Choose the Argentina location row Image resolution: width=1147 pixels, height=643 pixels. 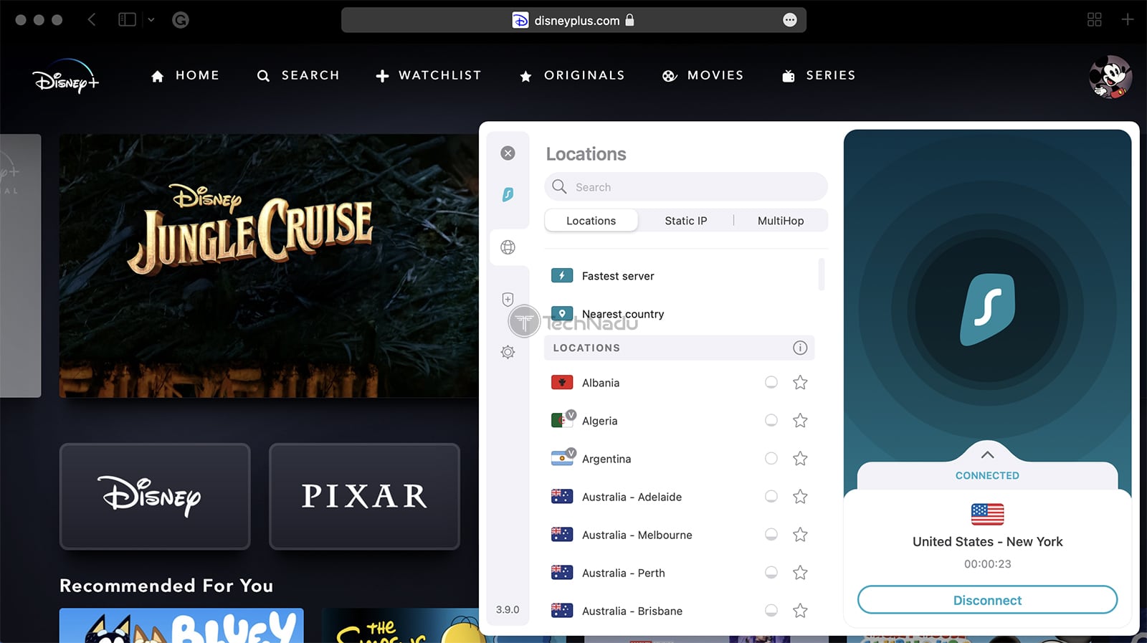tap(681, 459)
